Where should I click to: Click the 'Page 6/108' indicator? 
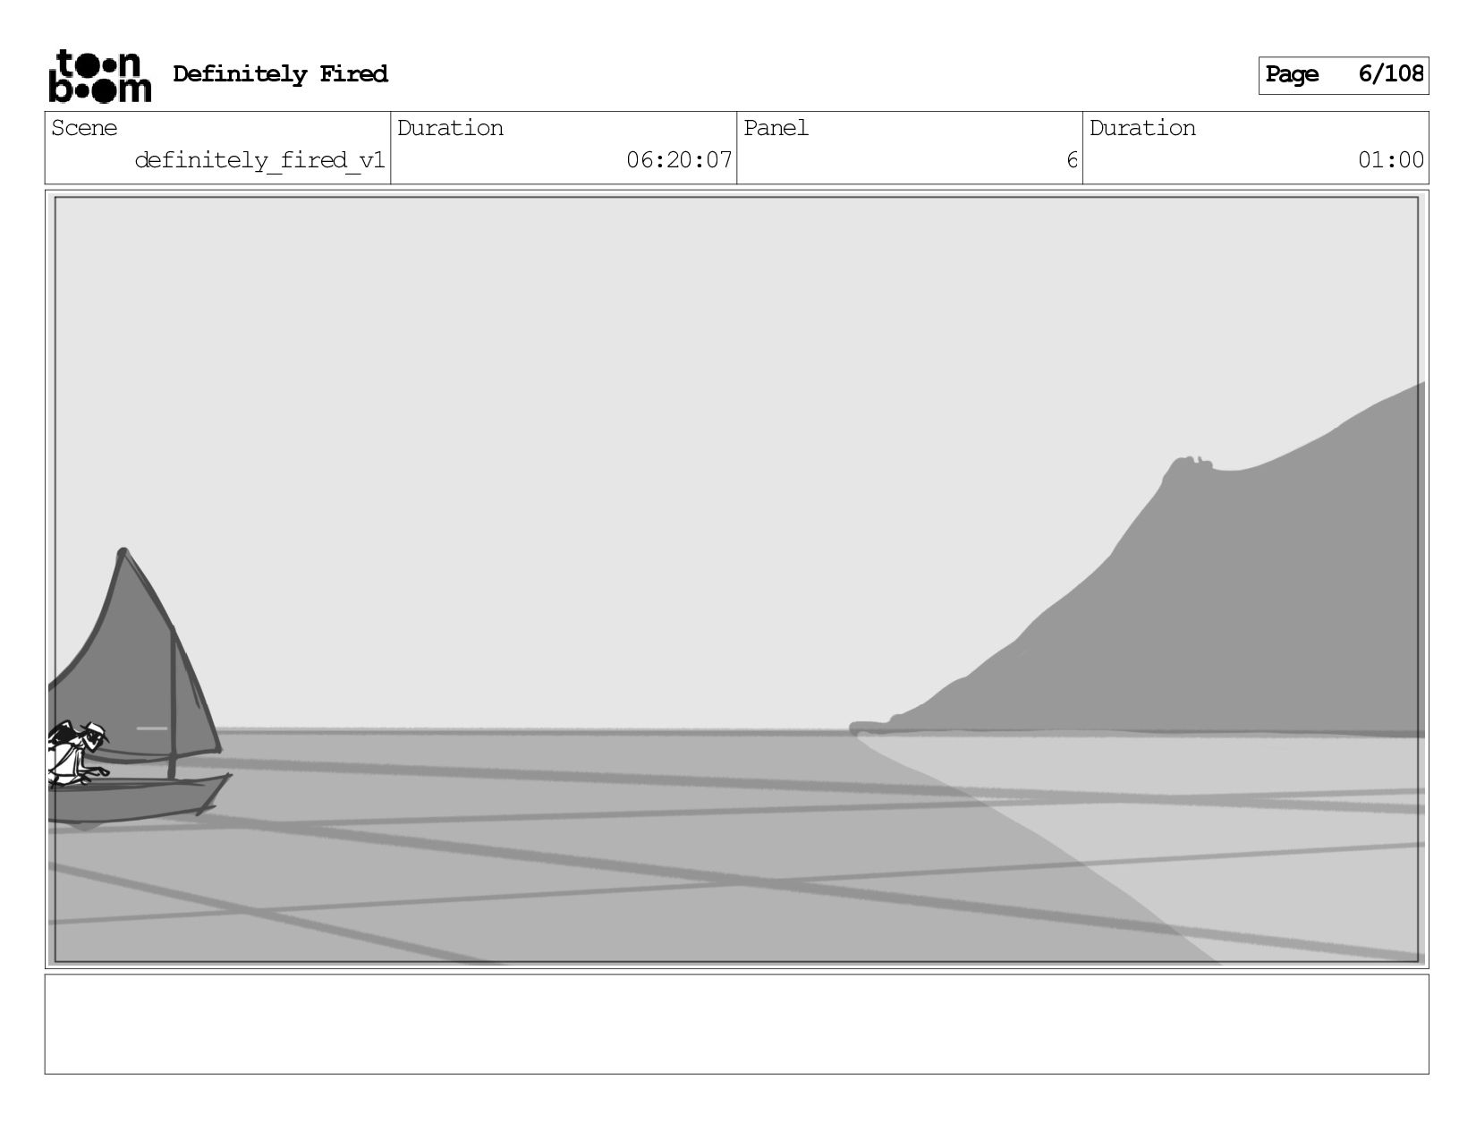[1343, 75]
